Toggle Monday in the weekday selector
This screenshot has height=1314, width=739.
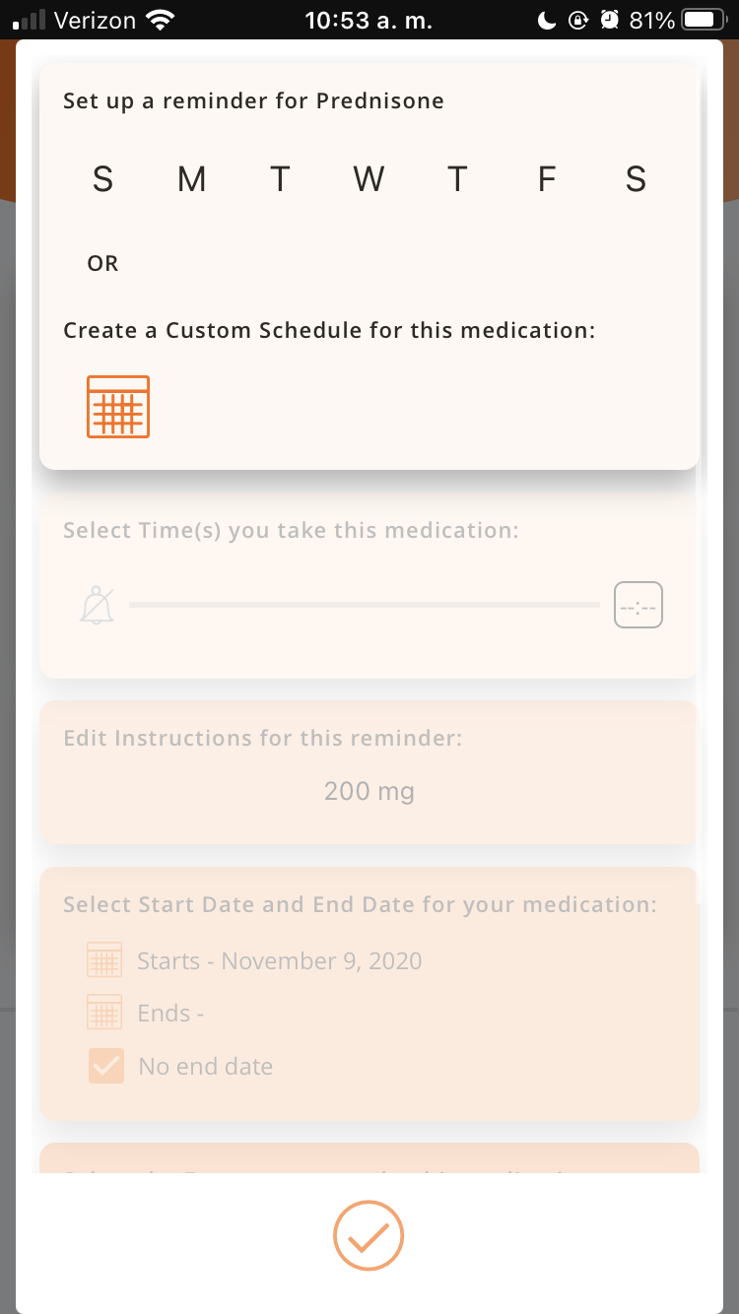point(191,179)
